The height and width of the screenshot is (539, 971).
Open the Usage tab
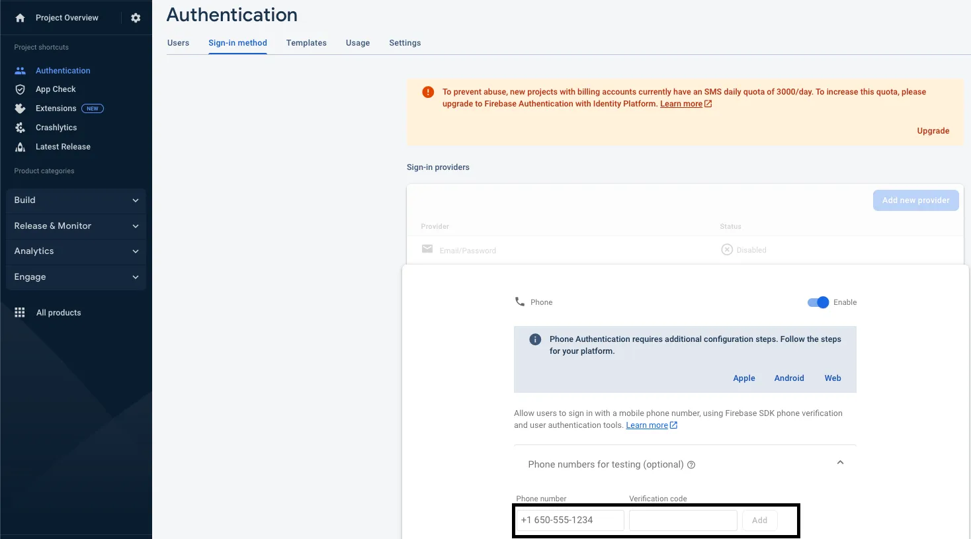point(358,43)
